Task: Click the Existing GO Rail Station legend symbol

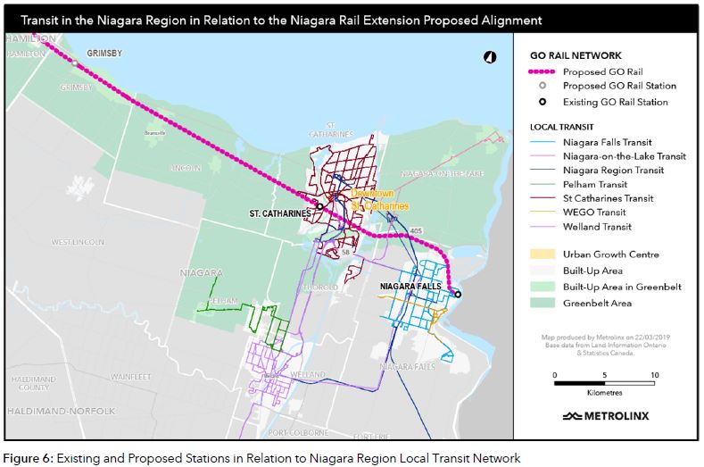Action: coord(542,103)
